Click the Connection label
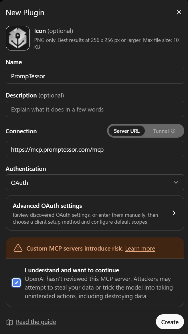188x334 pixels. pos(21,131)
